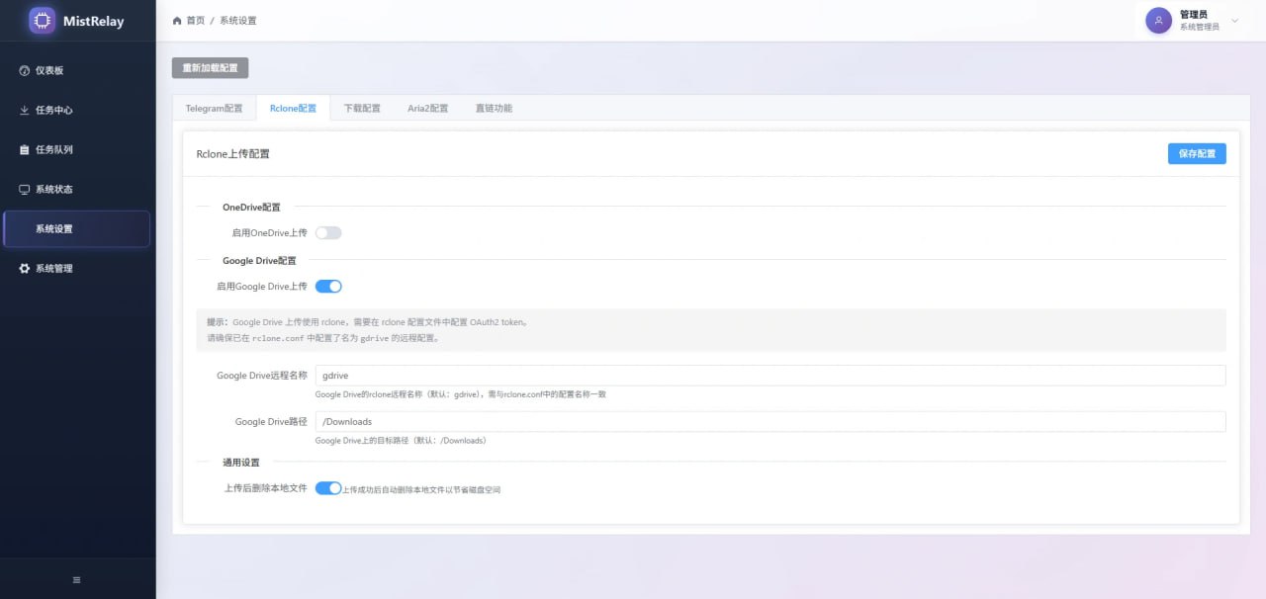Select the Rclone配置 tab
Image resolution: width=1266 pixels, height=599 pixels.
(x=293, y=108)
